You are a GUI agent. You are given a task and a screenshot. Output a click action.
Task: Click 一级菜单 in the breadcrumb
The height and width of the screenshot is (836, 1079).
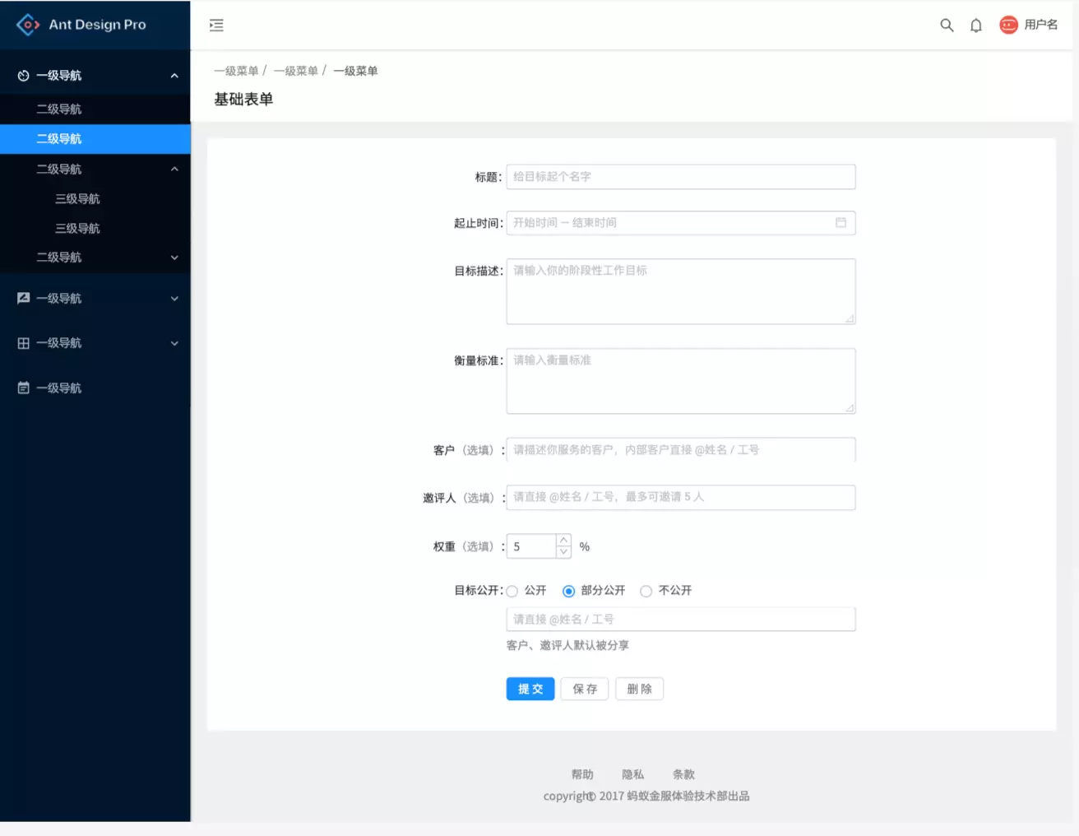[x=237, y=71]
